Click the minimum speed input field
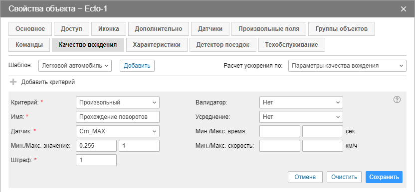This screenshot has height=192, width=415. 280,146
